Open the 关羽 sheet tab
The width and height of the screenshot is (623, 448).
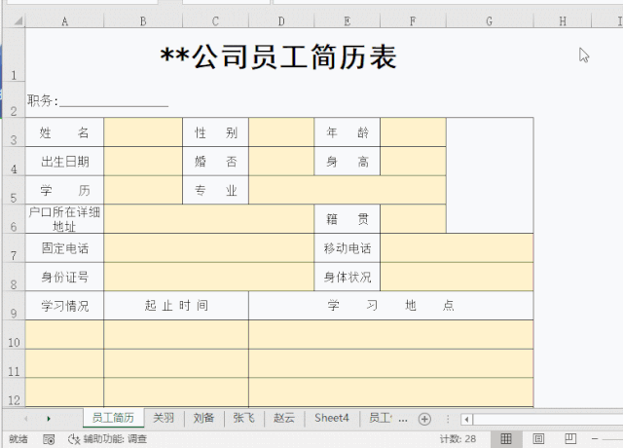(x=164, y=418)
